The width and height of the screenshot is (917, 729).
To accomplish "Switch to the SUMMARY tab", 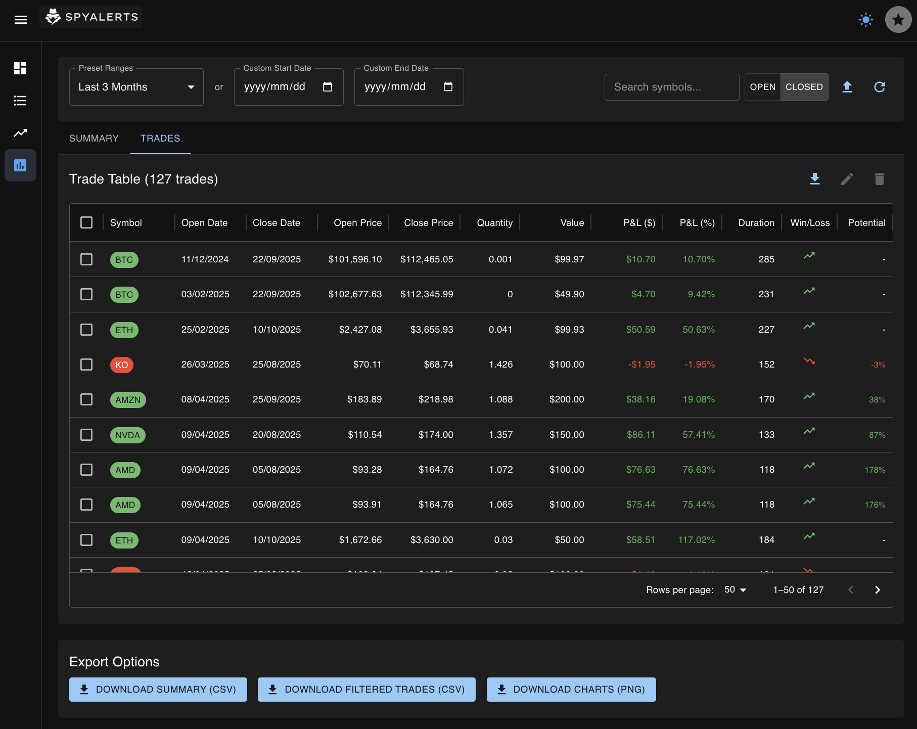I will pos(94,138).
